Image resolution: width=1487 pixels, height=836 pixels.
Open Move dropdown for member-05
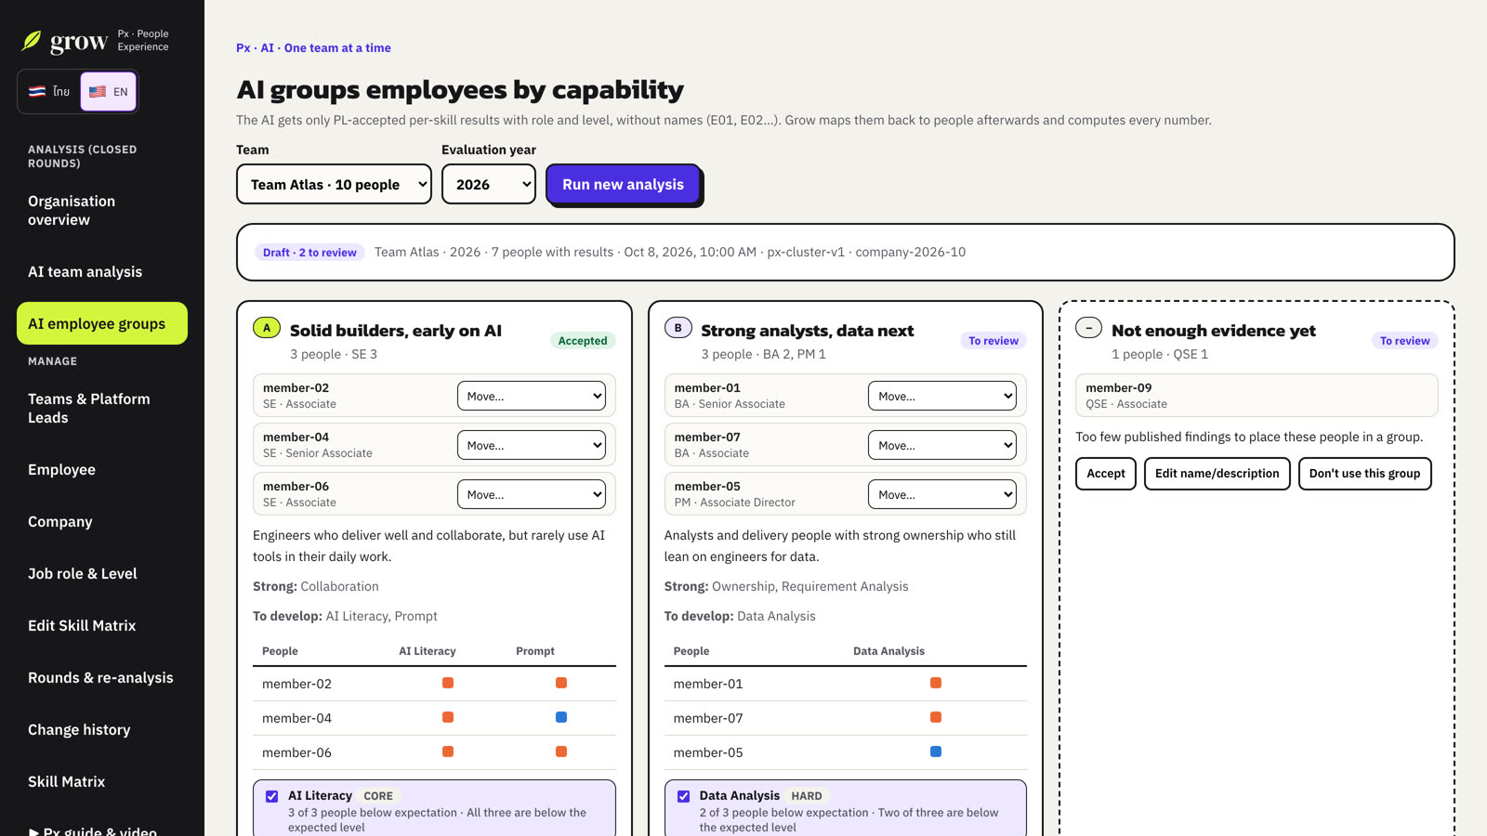click(942, 494)
